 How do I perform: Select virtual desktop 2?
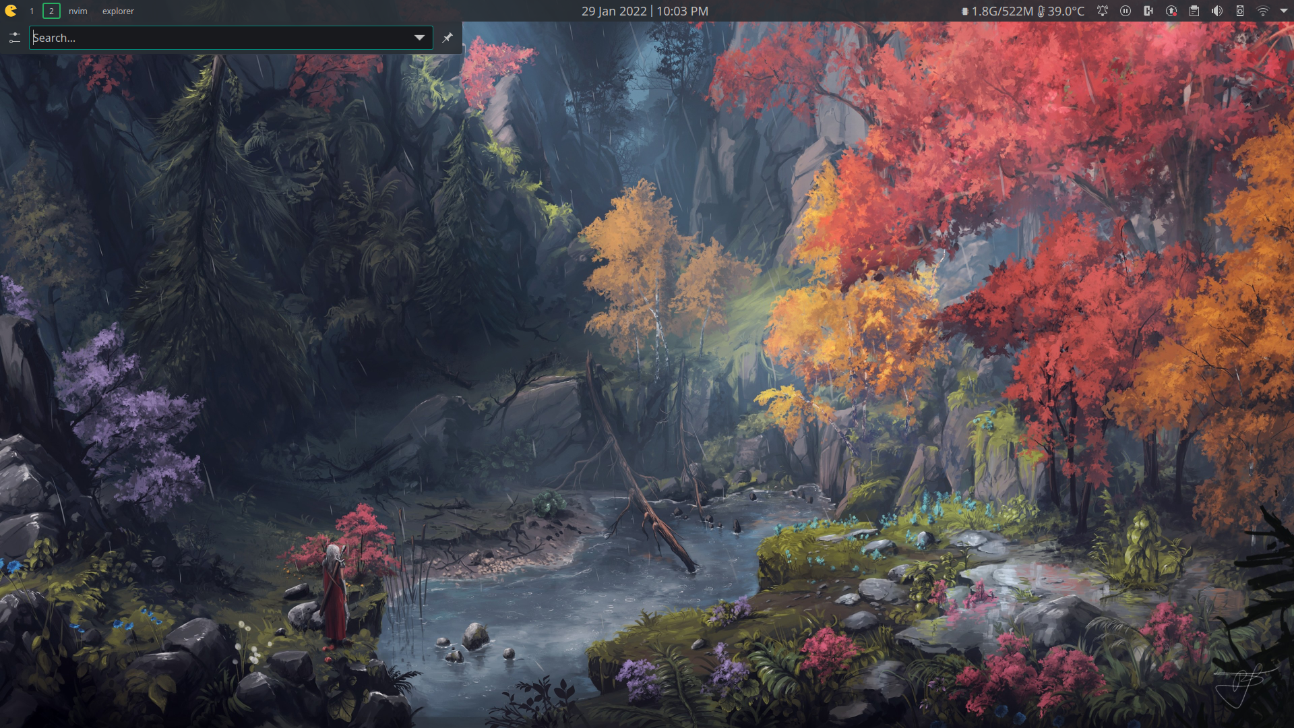coord(51,11)
